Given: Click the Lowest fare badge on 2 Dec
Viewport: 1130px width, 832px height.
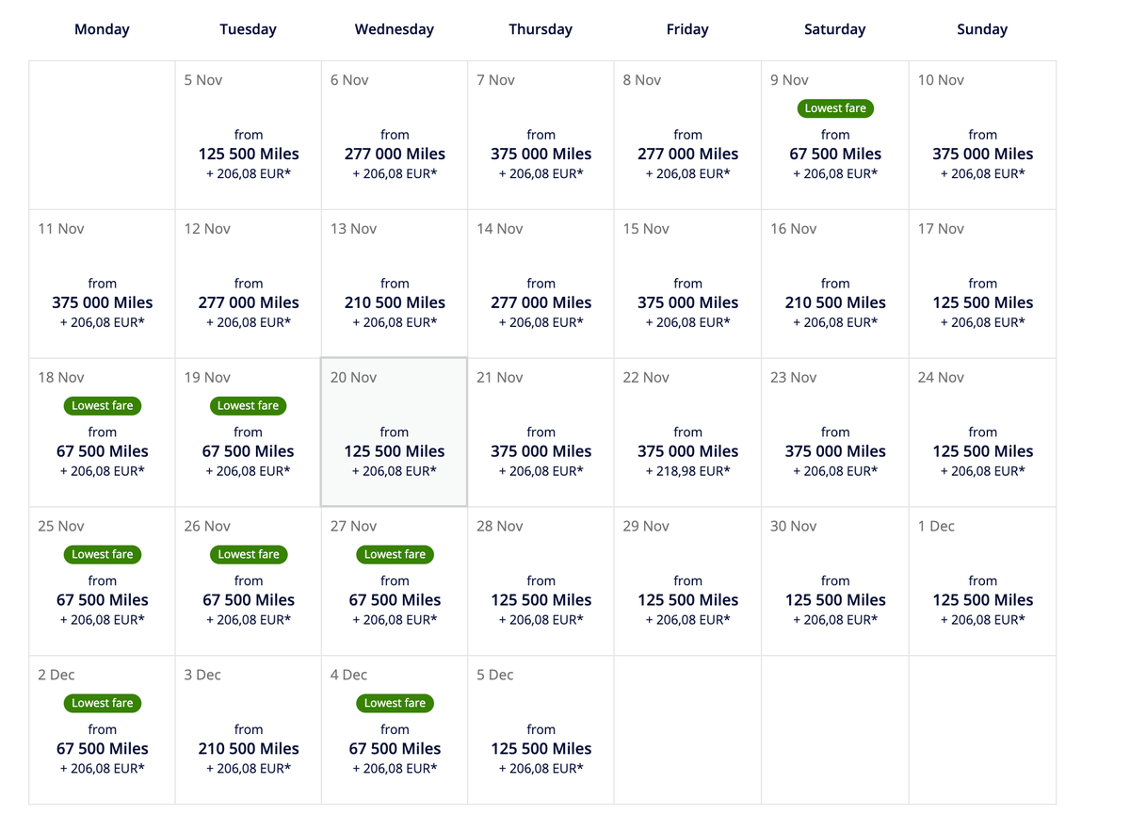Looking at the screenshot, I should point(102,703).
